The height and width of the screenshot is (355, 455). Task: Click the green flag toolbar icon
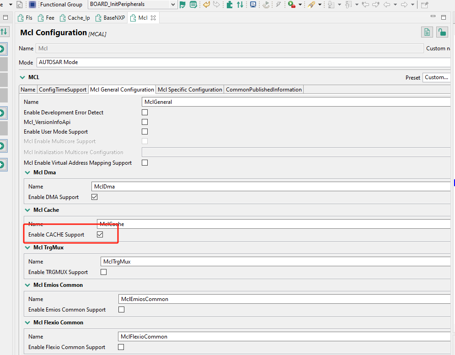[x=182, y=5]
